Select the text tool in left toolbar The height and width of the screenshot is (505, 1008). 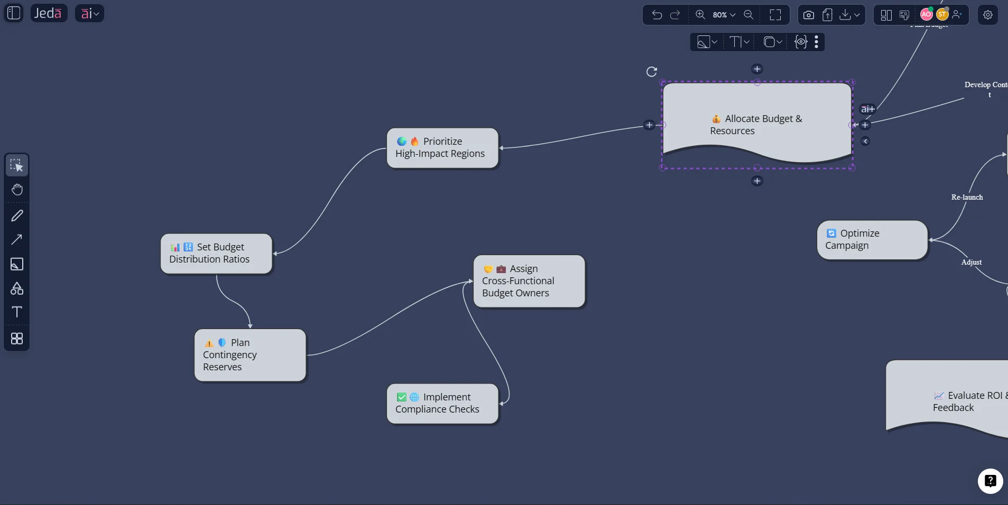tap(17, 312)
